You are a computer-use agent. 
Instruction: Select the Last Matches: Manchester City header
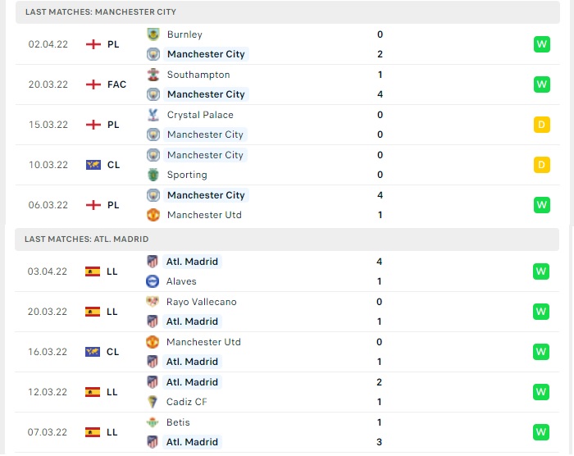click(x=288, y=12)
